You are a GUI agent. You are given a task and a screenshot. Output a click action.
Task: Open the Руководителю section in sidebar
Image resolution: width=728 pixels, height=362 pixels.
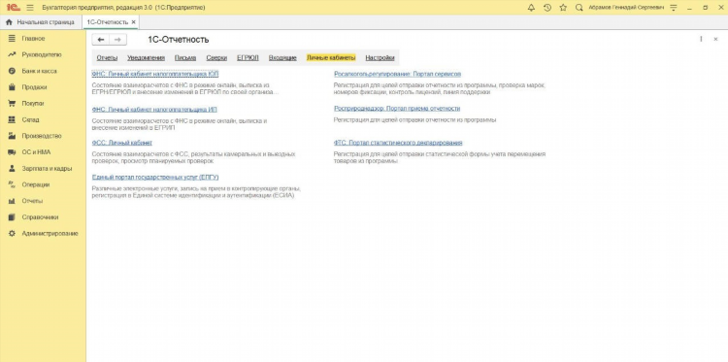[x=42, y=54]
